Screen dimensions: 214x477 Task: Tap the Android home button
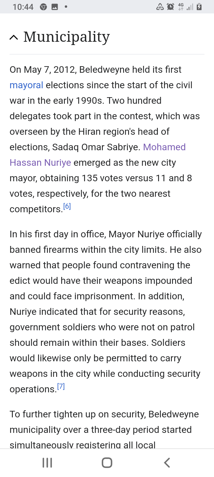[107, 463]
